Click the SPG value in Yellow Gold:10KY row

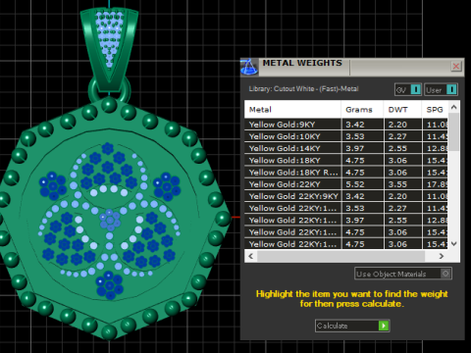pyautogui.click(x=437, y=136)
